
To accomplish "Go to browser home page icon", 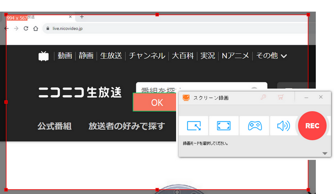I will pyautogui.click(x=36, y=28).
